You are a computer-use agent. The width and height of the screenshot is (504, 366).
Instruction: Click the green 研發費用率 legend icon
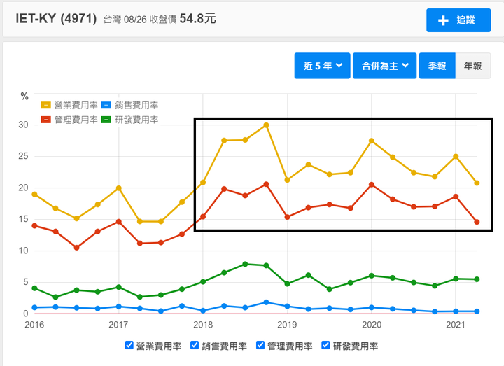(106, 120)
